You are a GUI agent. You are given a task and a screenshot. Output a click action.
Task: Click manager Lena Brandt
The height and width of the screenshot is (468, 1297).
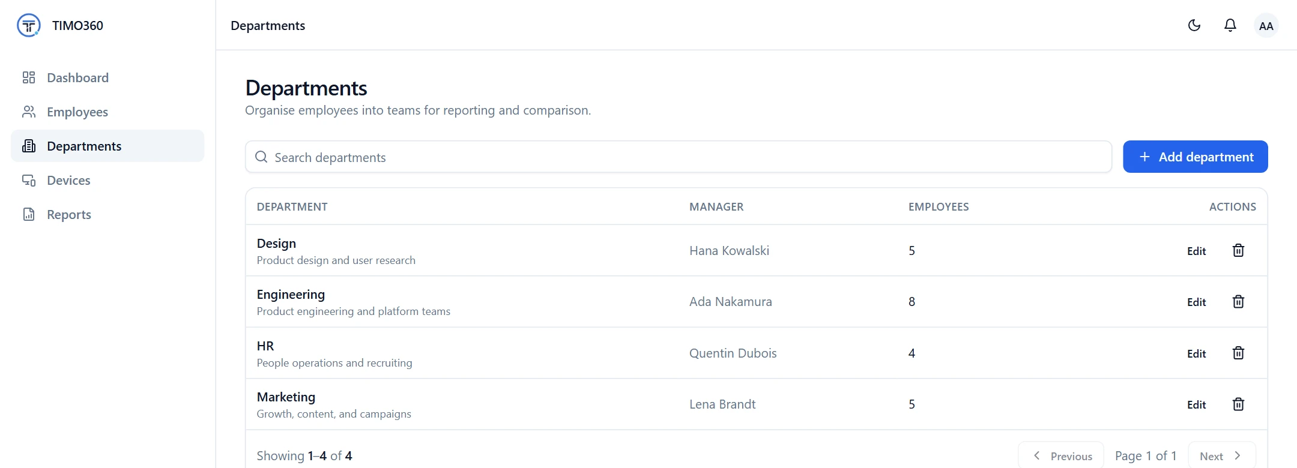[x=722, y=404]
